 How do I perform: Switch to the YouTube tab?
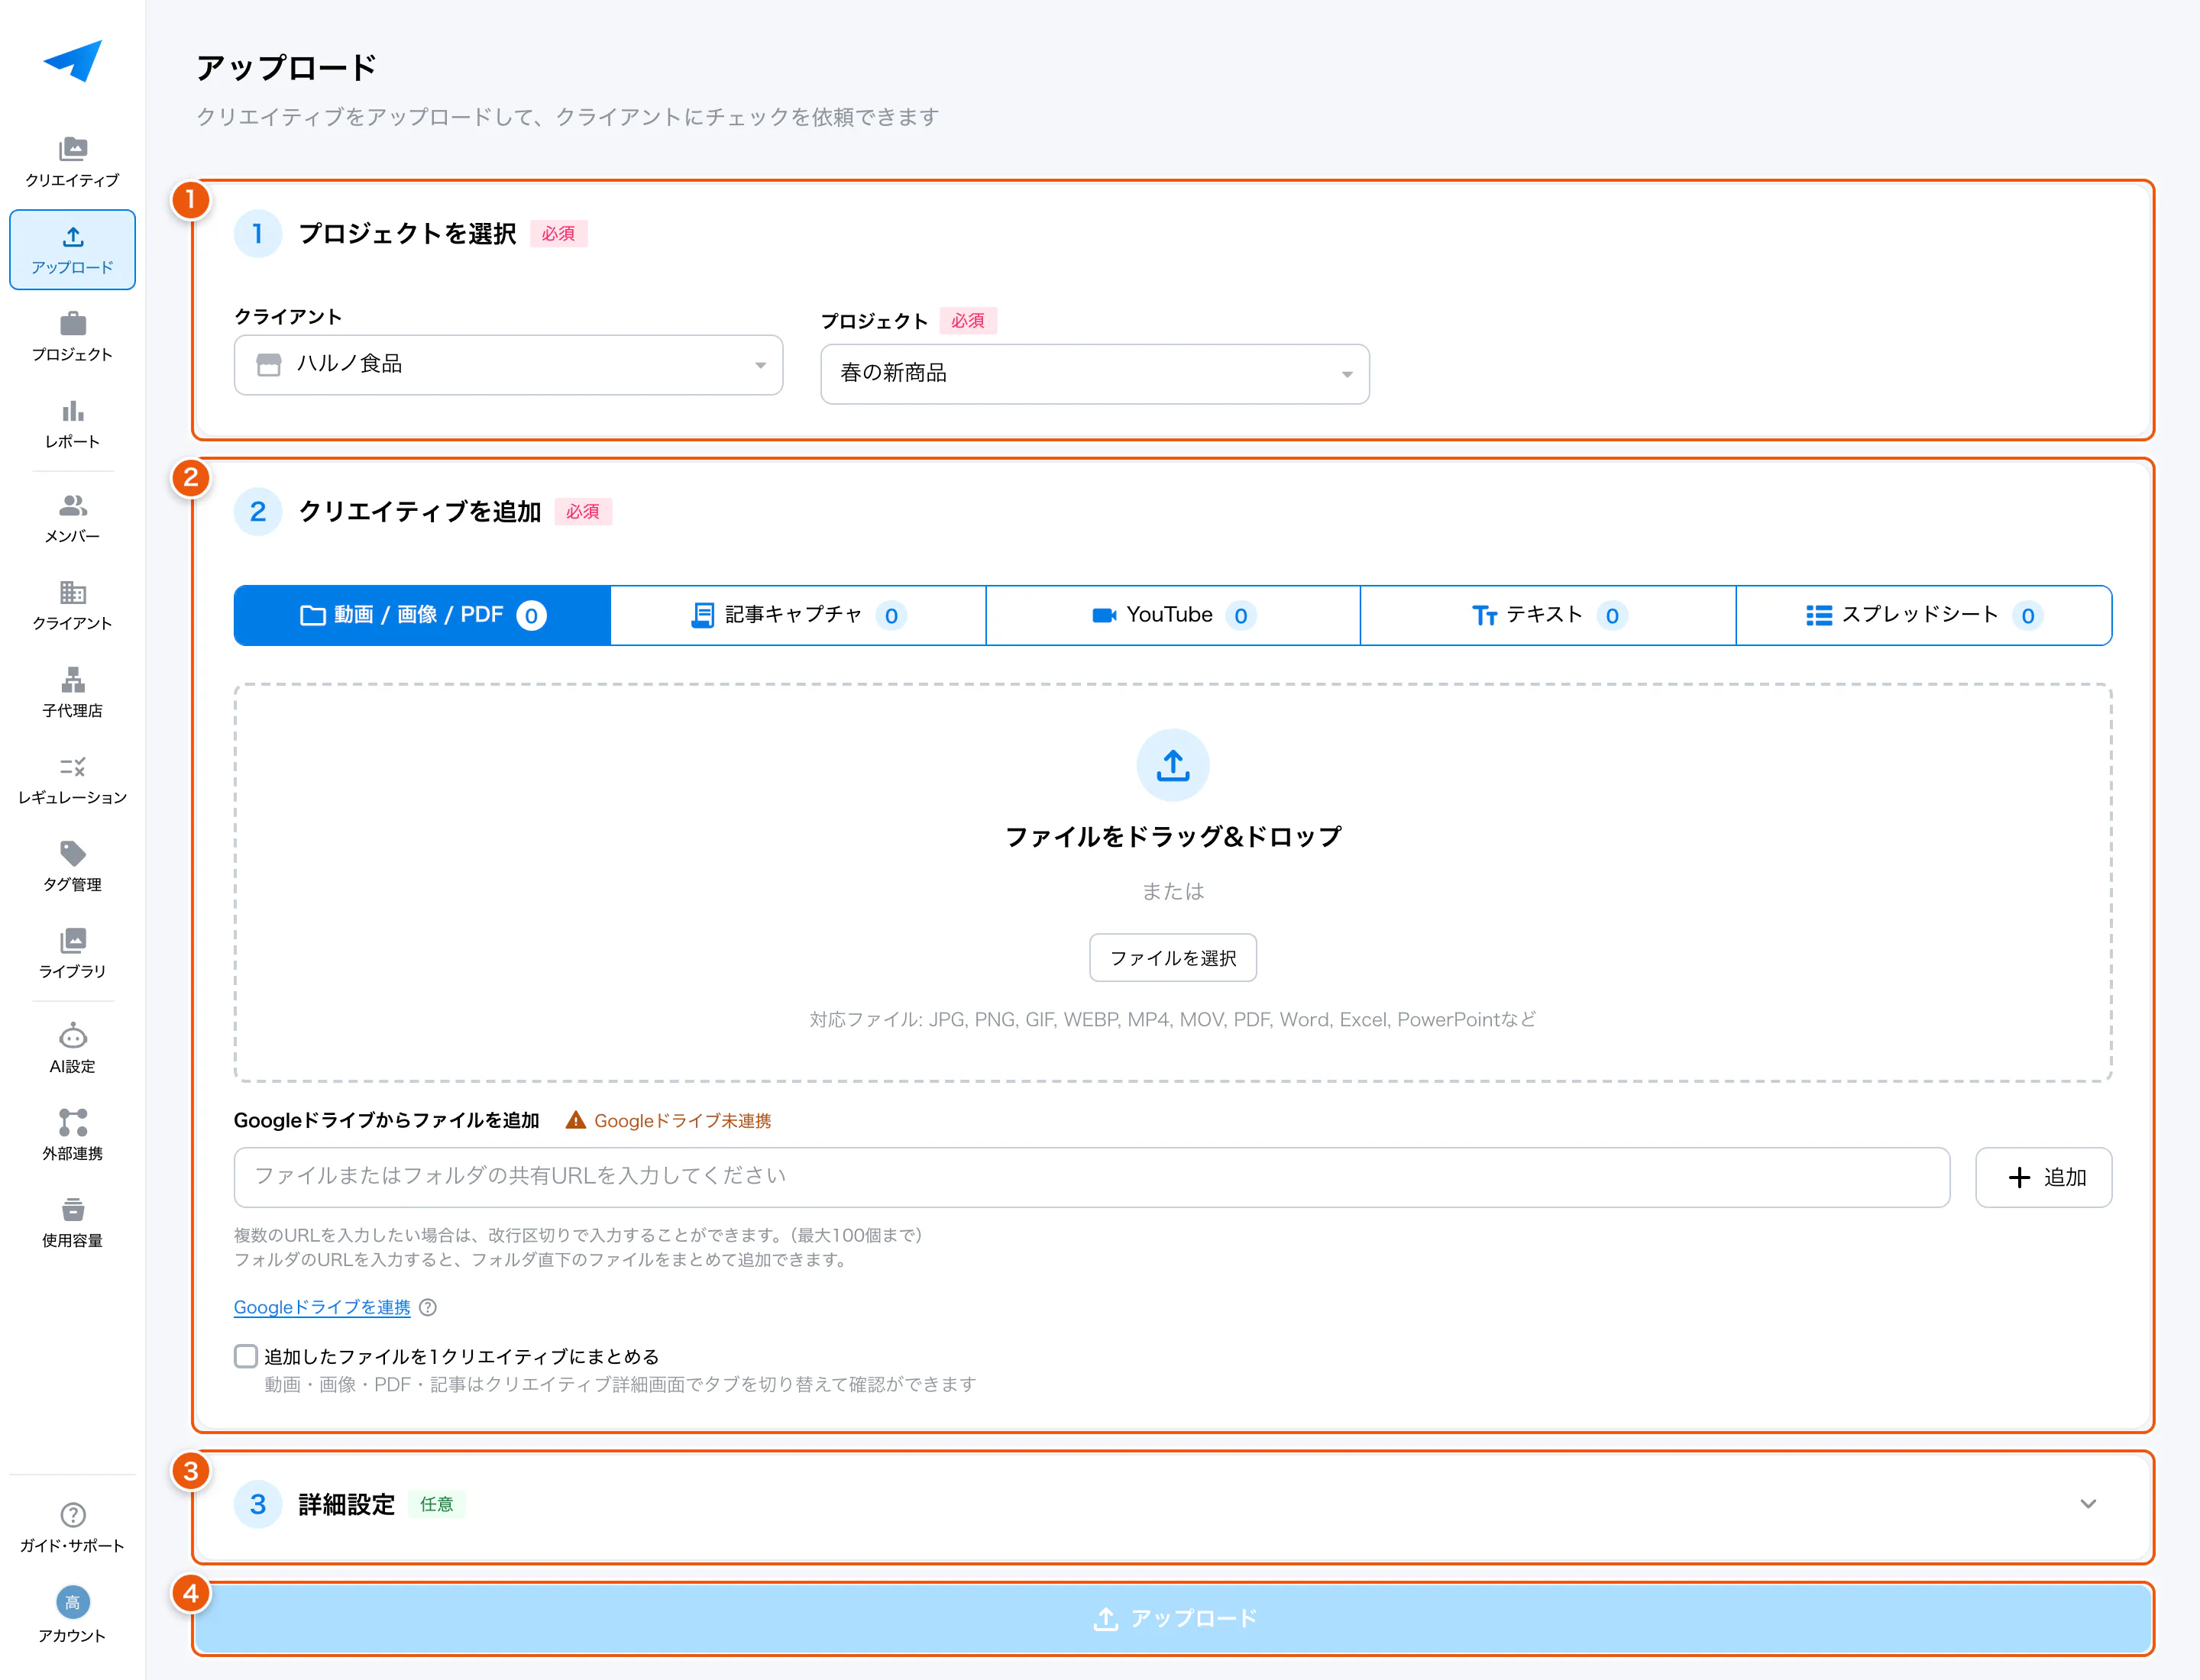coord(1173,615)
